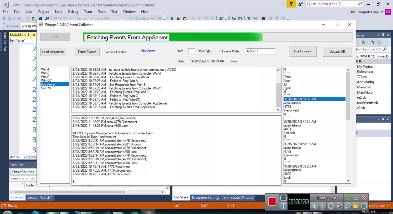
Task: Open the recorder settings gear
Action: coord(364,206)
